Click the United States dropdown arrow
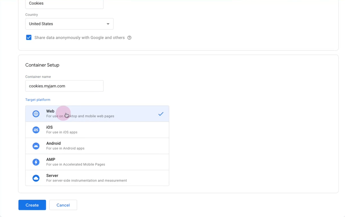Screen dimensions: 345x217 pyautogui.click(x=108, y=24)
